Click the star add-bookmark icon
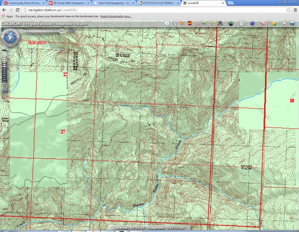Image resolution: width=299 pixels, height=232 pixels. [x=274, y=24]
